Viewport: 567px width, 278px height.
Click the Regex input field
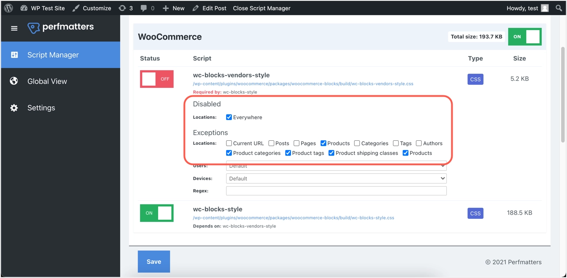(x=336, y=191)
